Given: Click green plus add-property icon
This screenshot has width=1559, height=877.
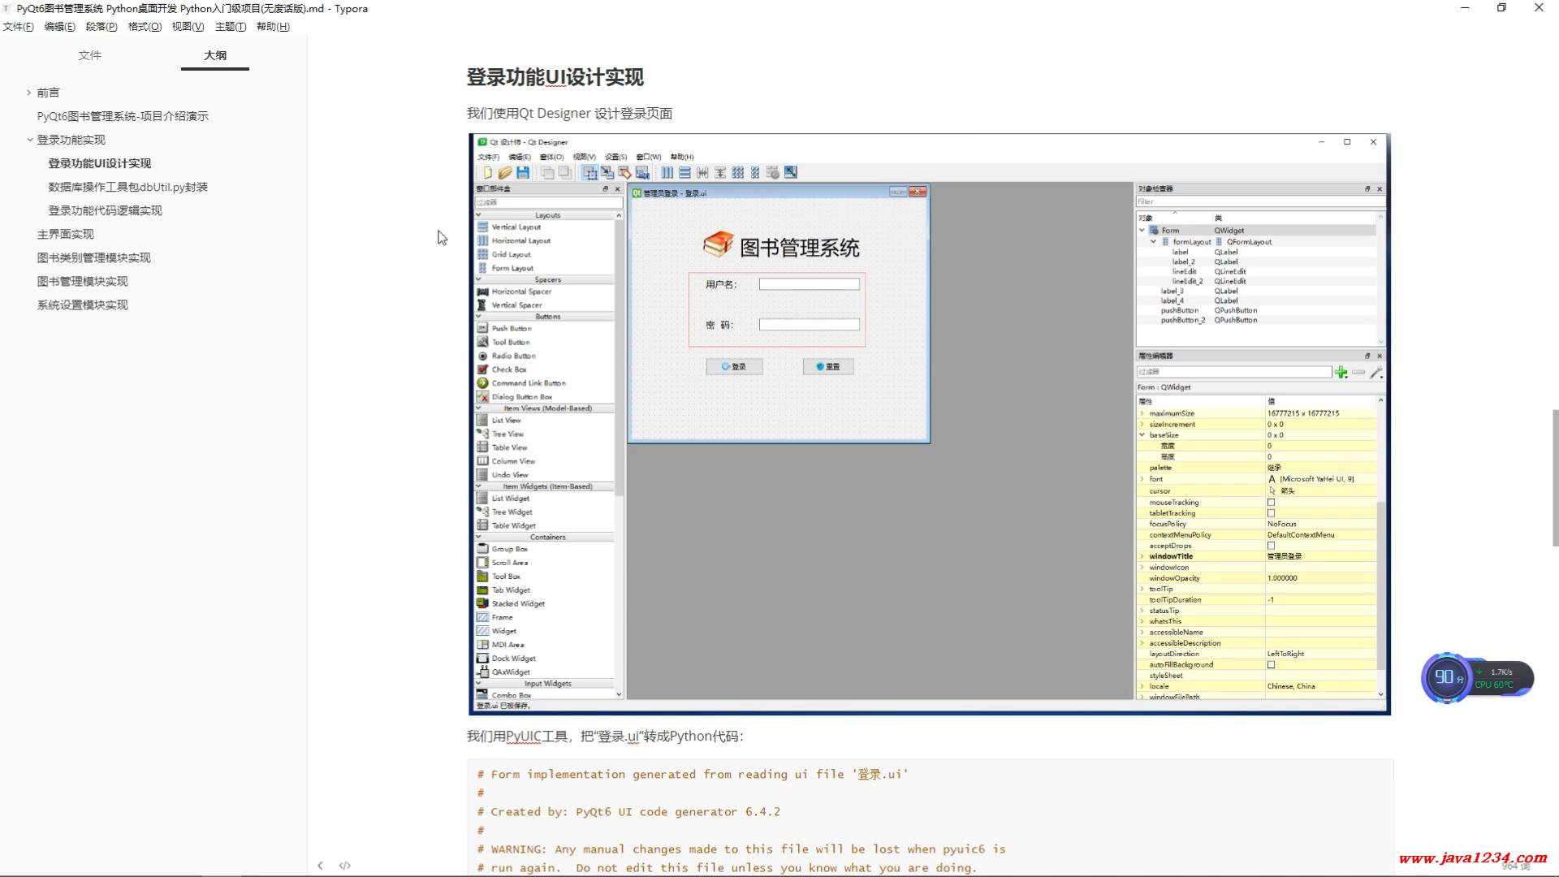Looking at the screenshot, I should point(1341,372).
